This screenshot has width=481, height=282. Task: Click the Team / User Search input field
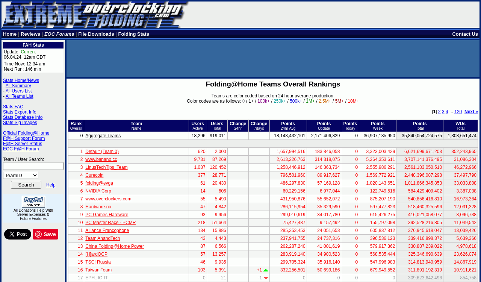point(33,166)
